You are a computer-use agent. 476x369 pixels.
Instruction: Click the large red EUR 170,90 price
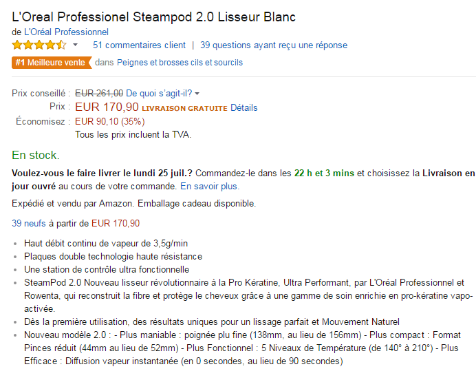[x=107, y=107]
